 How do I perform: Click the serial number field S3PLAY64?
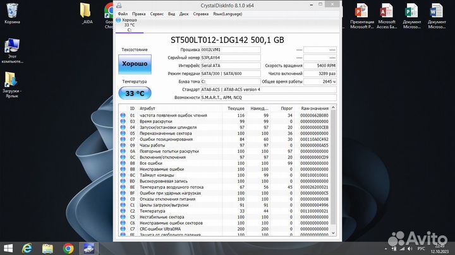pos(231,57)
